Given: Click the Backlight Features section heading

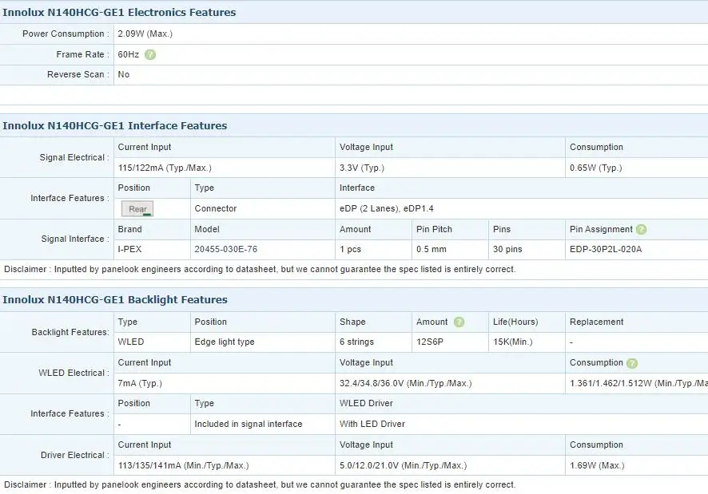Looking at the screenshot, I should point(115,299).
